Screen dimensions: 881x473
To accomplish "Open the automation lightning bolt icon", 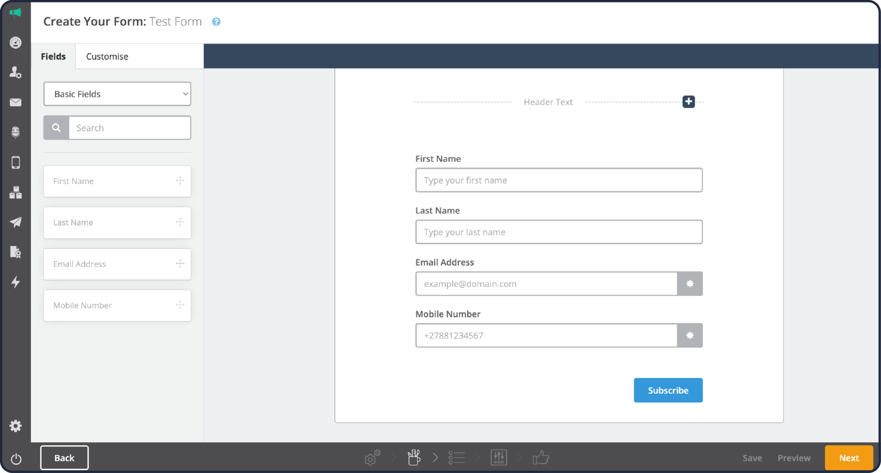I will [x=15, y=282].
